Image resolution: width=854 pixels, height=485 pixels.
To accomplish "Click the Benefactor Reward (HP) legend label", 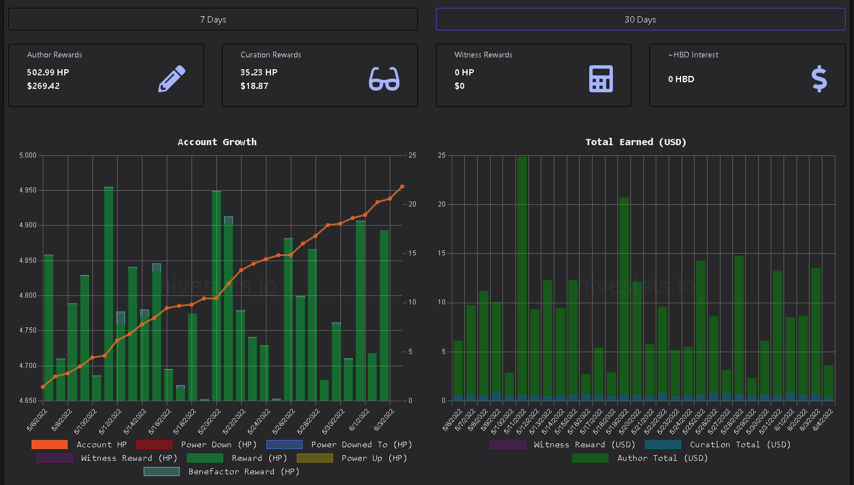I will point(244,471).
